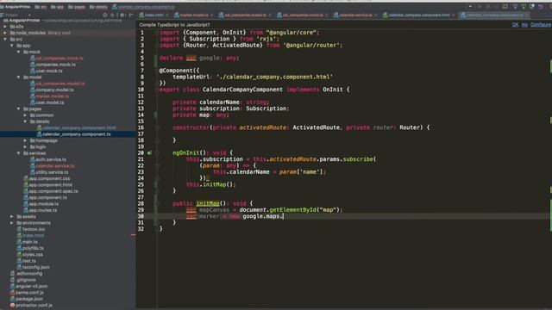The width and height of the screenshot is (552, 310).
Task: Select package.json in the project tree
Action: tap(29, 299)
